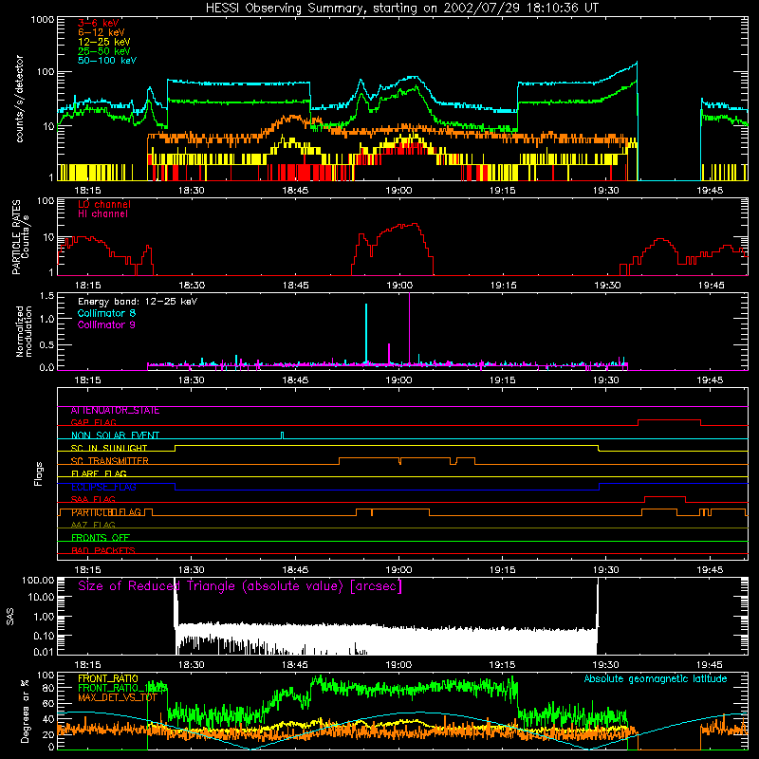Select the yellow 12-25 keV count-rate legend label
The image size is (759, 759).
(104, 42)
